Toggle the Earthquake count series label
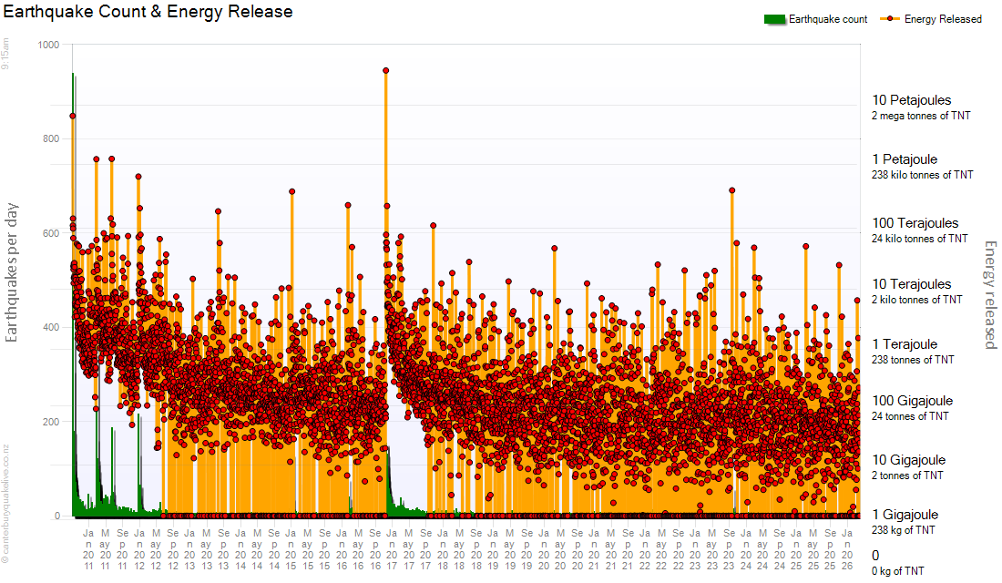 click(828, 19)
